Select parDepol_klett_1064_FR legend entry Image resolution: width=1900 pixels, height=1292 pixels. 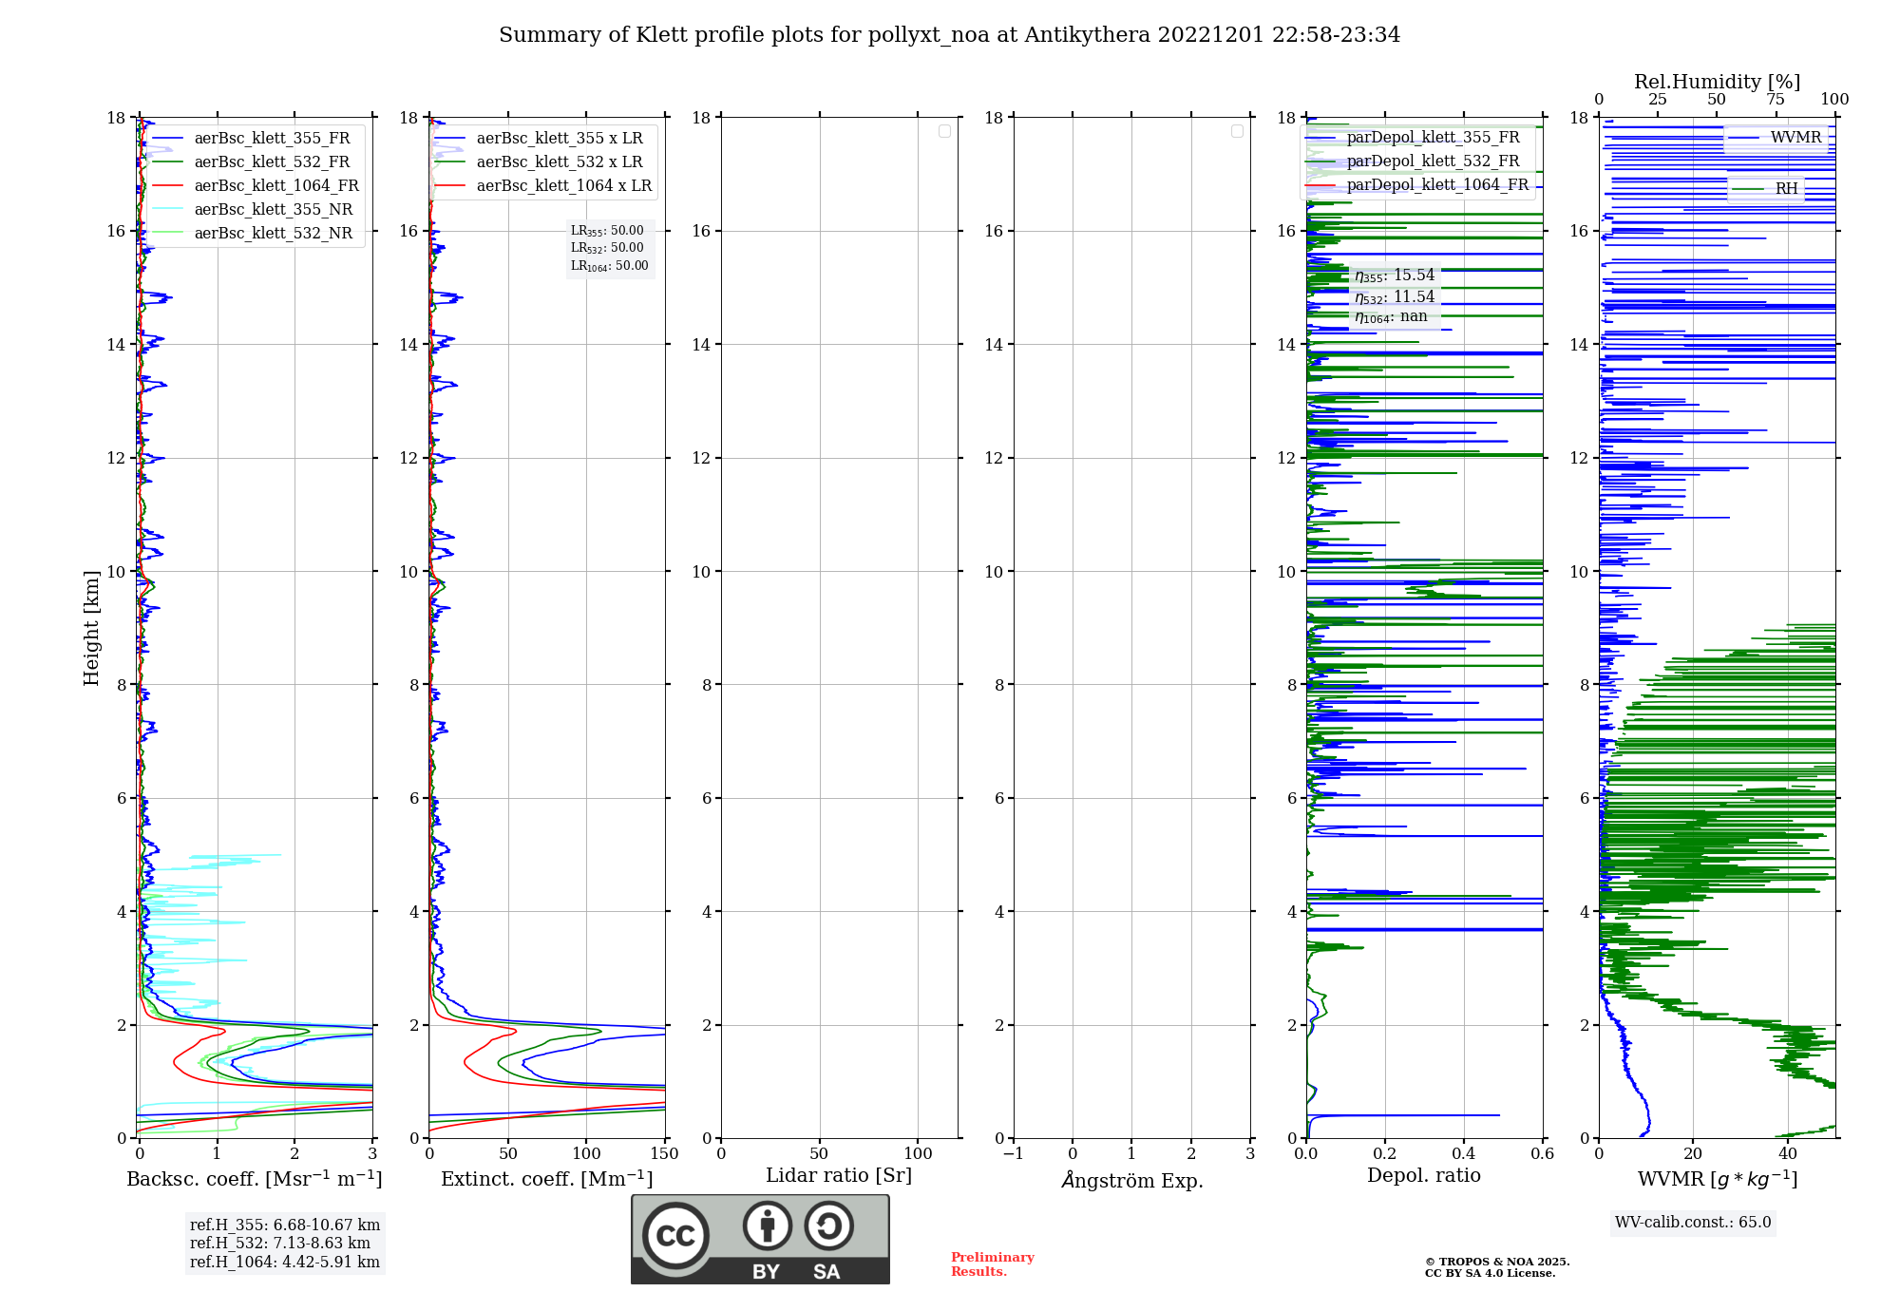click(1416, 185)
